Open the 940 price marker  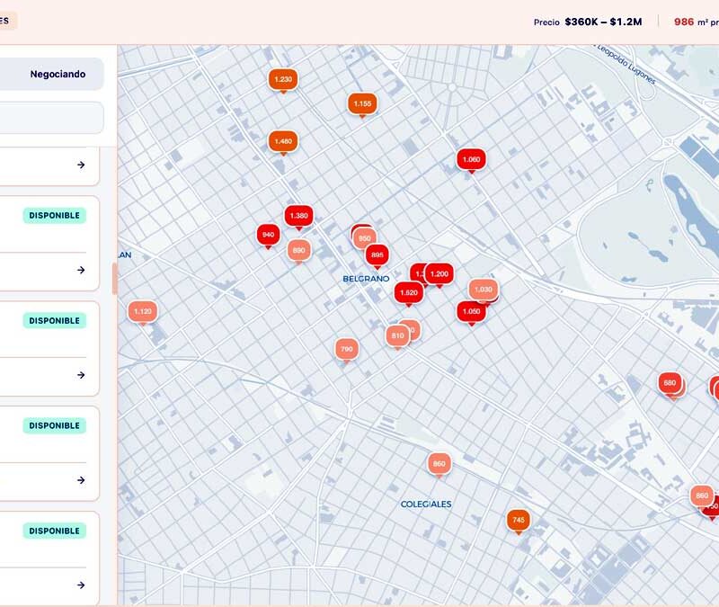coord(268,235)
